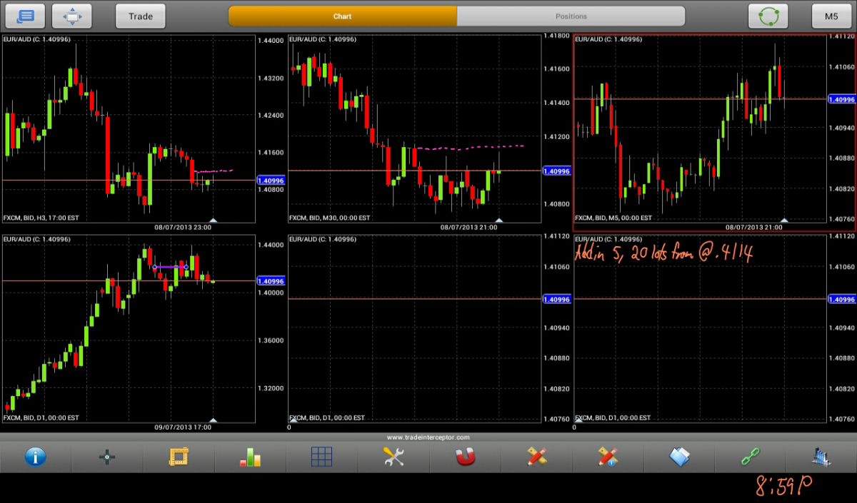Image resolution: width=857 pixels, height=503 pixels.
Task: Click the '09/07/2013 17:00' date label
Action: [183, 427]
